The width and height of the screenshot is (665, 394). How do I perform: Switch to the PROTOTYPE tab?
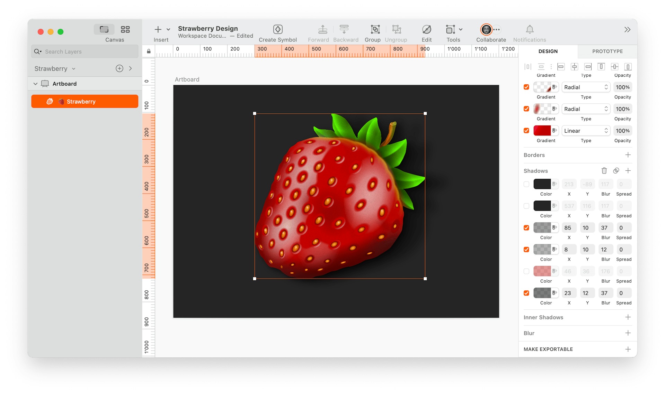coord(607,51)
